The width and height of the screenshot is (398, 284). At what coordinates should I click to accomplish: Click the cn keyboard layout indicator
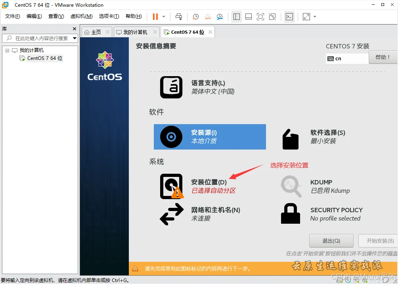347,59
